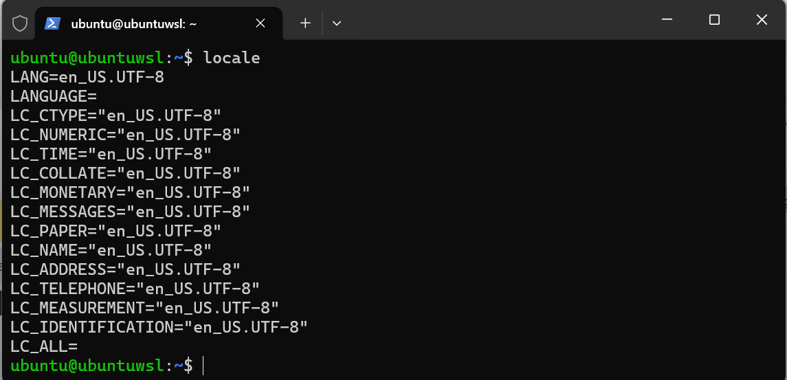Minimize the terminal window
The height and width of the screenshot is (380, 787).
coord(667,20)
